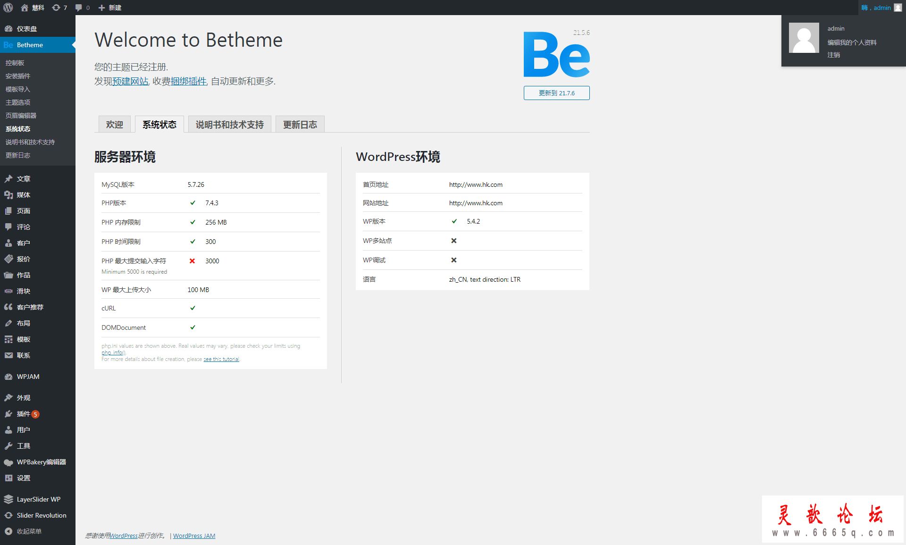The image size is (906, 545).
Task: Open 安装插件 submenu item
Action: tap(18, 76)
